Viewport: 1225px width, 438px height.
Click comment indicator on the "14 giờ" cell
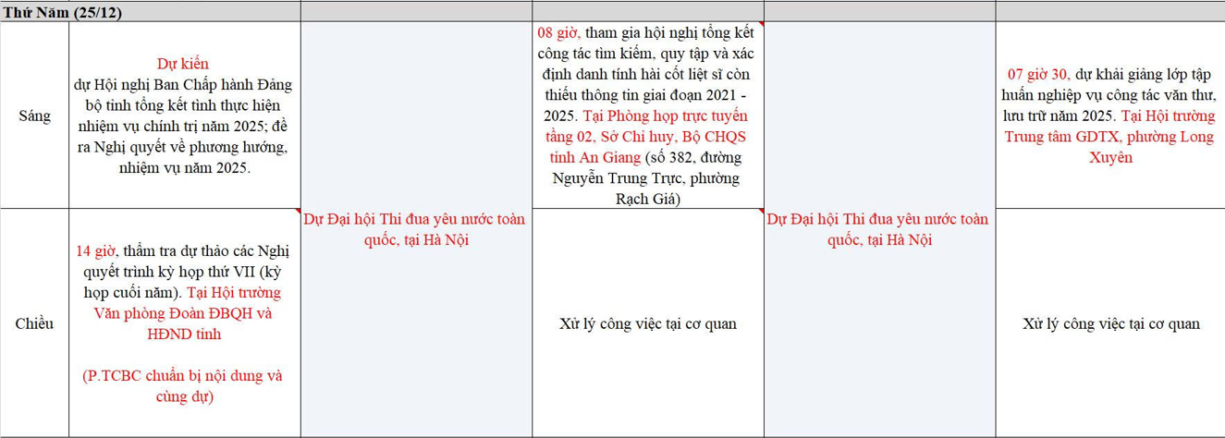(296, 212)
